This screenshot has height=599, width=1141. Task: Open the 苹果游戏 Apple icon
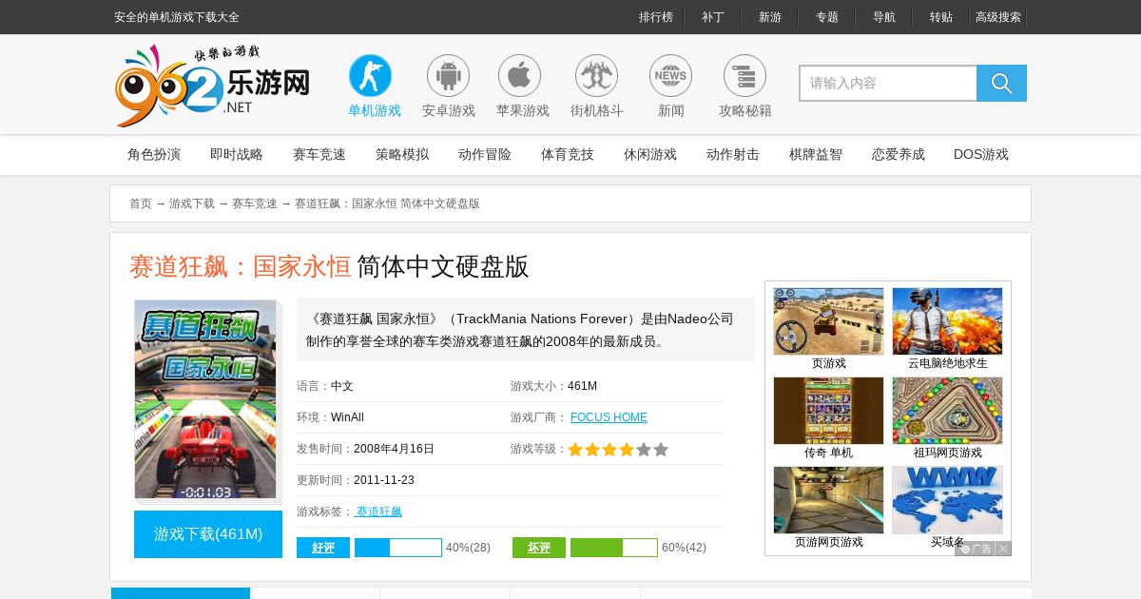click(519, 75)
